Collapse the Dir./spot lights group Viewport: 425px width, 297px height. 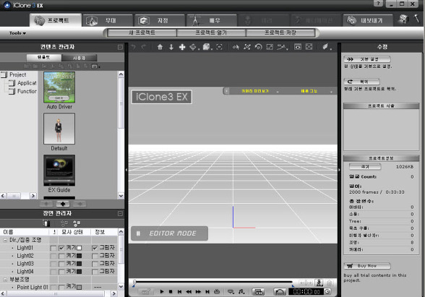[x=5, y=240]
